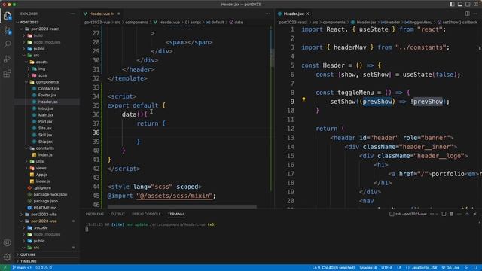Viewport: 482px width, 271px height.
Task: Open Skill.jsx in the explorer
Action: pyautogui.click(x=45, y=135)
